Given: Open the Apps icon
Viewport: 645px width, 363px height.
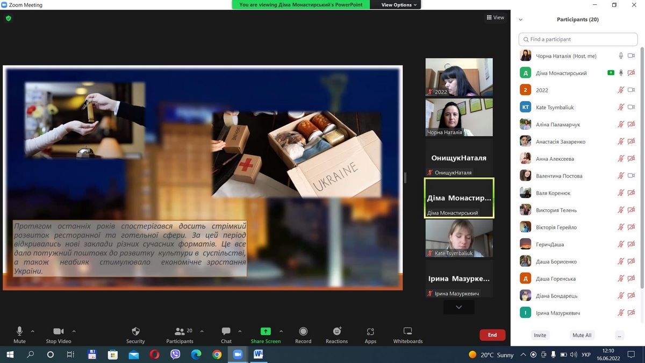Looking at the screenshot, I should [x=370, y=332].
